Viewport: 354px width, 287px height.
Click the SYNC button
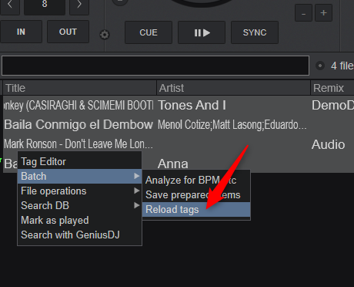click(255, 32)
